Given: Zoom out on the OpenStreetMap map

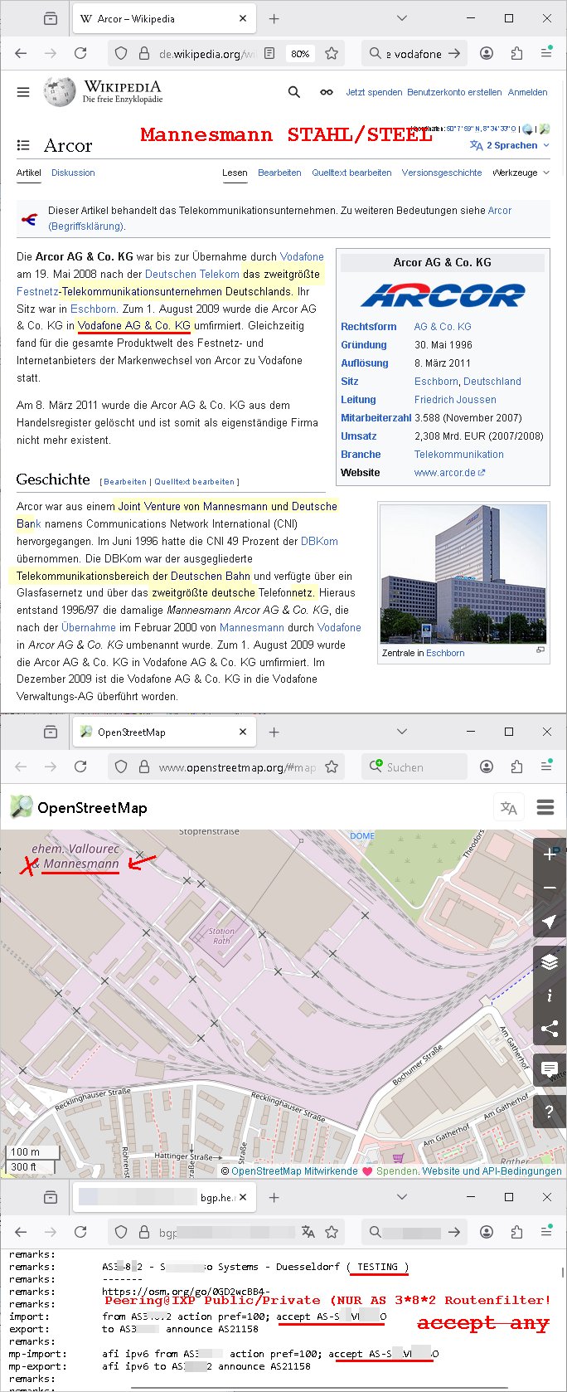Looking at the screenshot, I should pyautogui.click(x=549, y=888).
